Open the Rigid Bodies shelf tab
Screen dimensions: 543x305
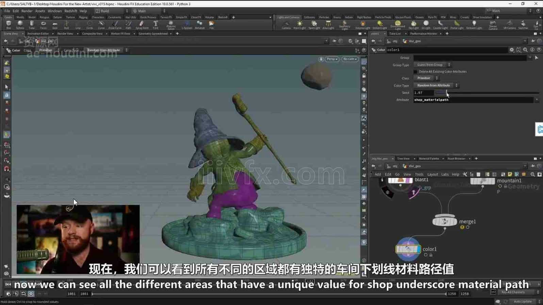click(364, 17)
